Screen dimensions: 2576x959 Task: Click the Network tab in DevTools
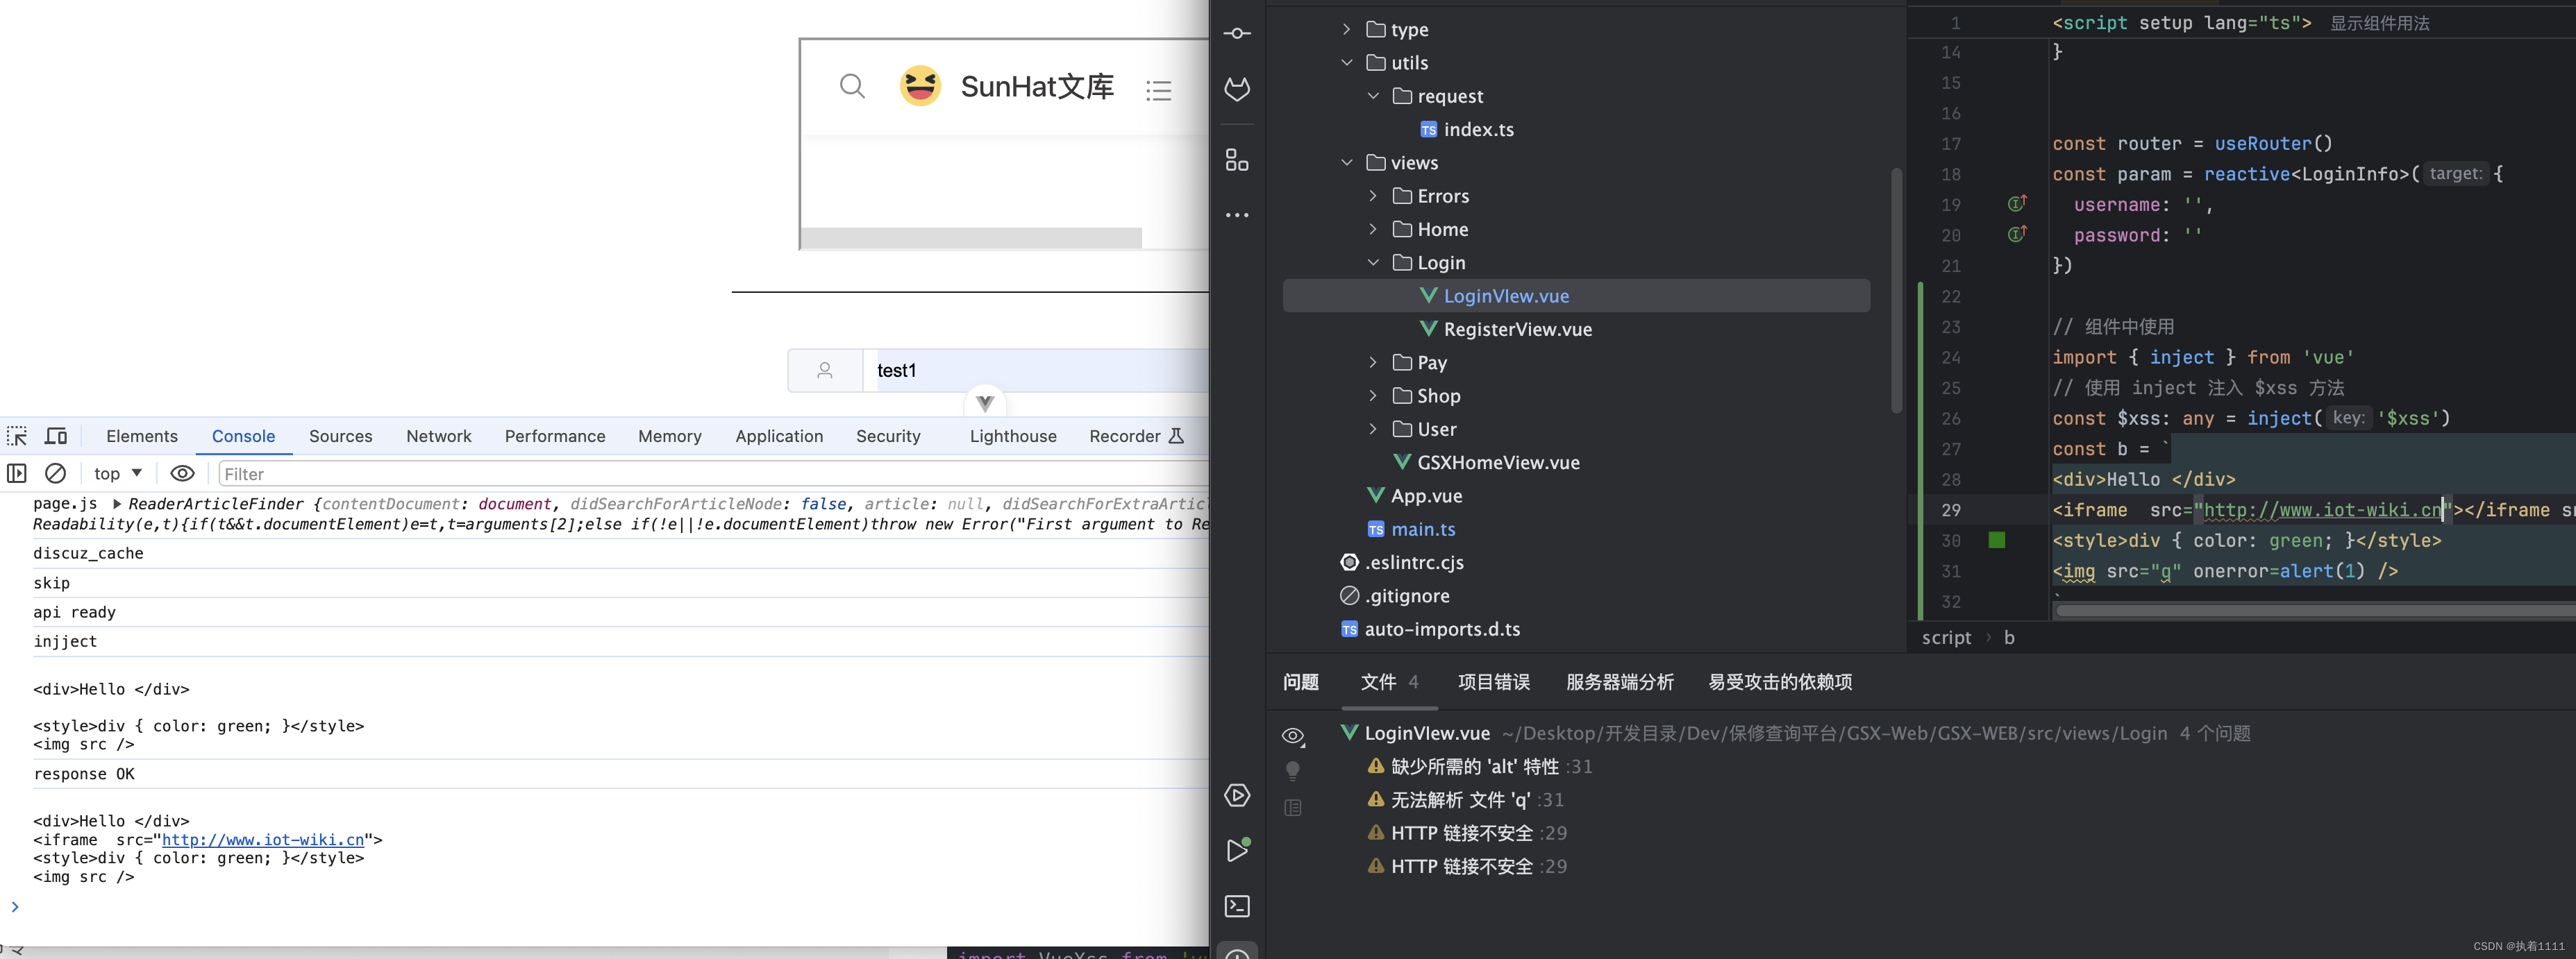click(439, 436)
